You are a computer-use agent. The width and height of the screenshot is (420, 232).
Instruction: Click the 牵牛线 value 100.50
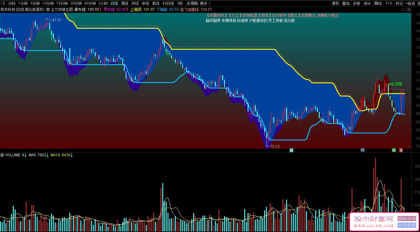pos(93,10)
